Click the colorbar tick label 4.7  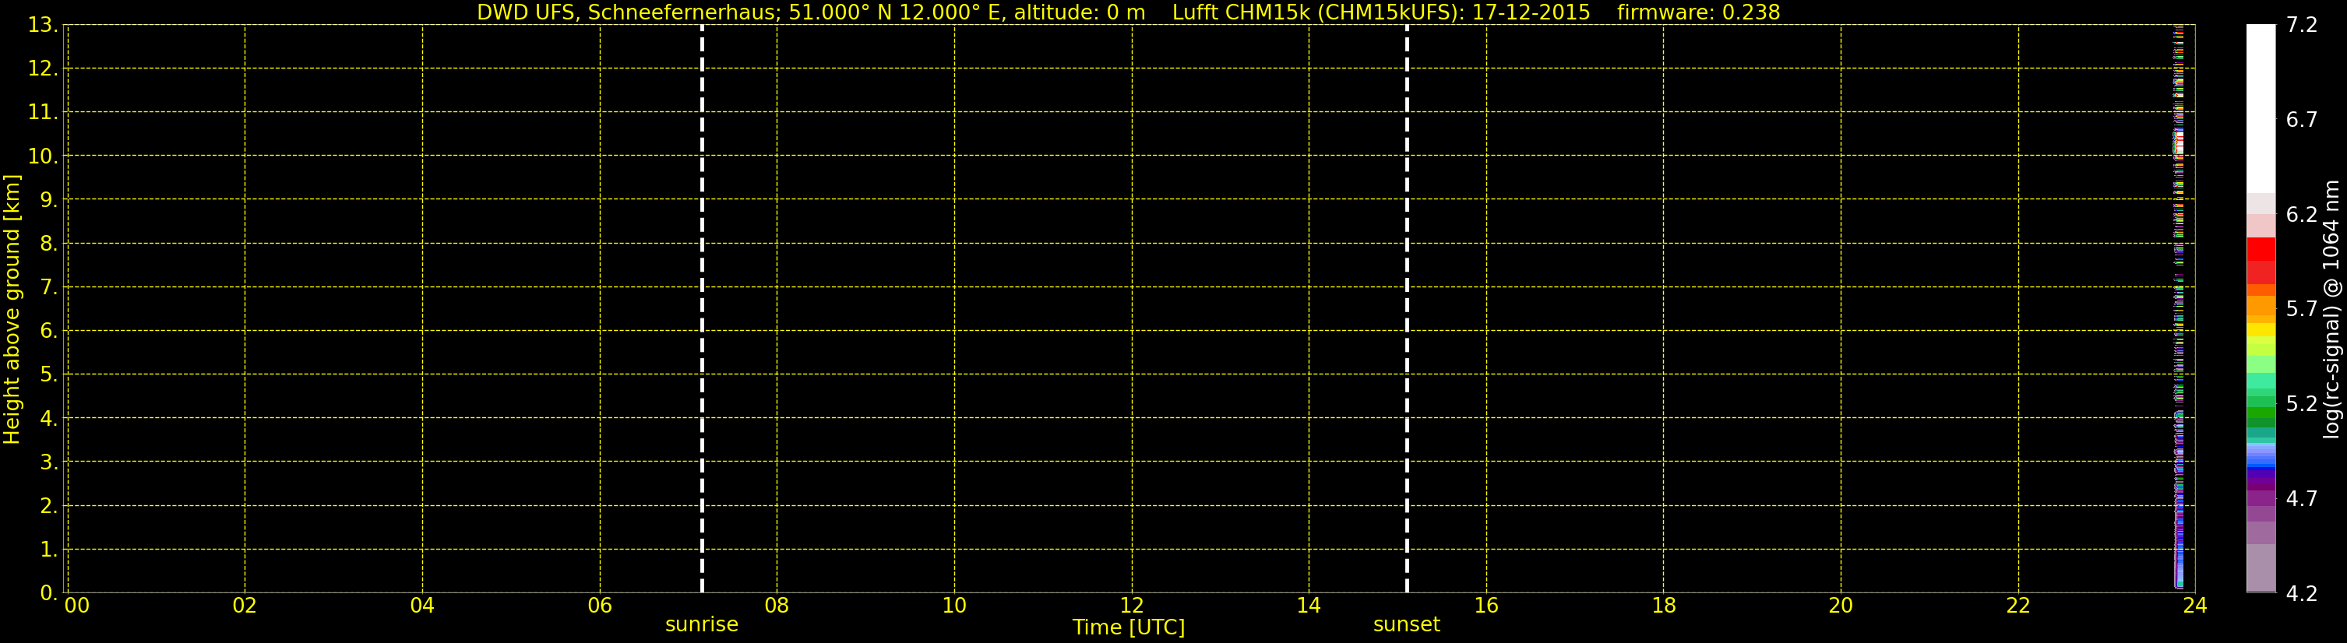[x=2302, y=498]
